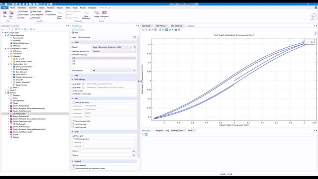Add a Histogram plot
The width and height of the screenshot is (318, 179).
tap(35, 18)
